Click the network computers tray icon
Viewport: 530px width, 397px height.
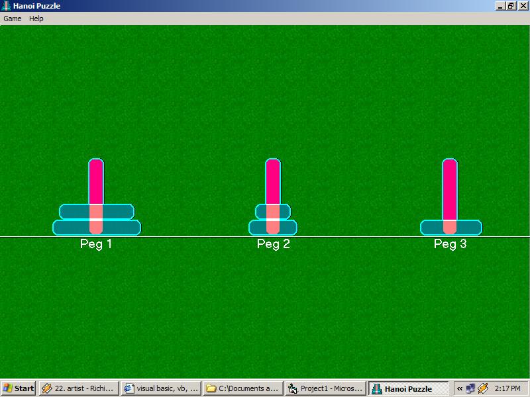pyautogui.click(x=470, y=388)
